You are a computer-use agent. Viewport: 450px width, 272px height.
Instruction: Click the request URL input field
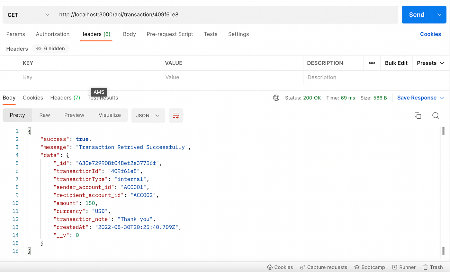click(225, 14)
